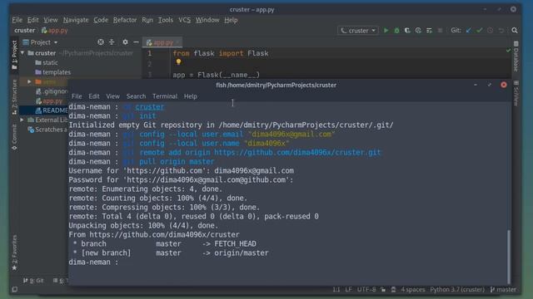Open the SciView tool window sidebar
This screenshot has height=299, width=533.
[516, 93]
